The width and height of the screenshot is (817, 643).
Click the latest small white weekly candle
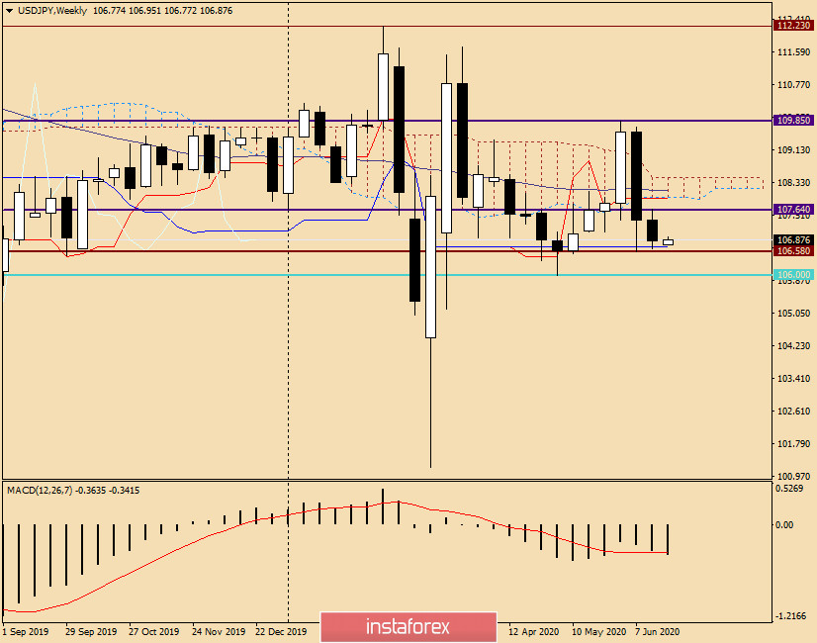pos(668,241)
